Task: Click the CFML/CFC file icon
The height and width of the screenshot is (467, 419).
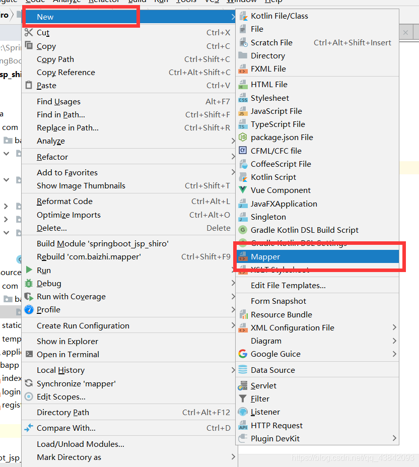Action: pos(243,150)
